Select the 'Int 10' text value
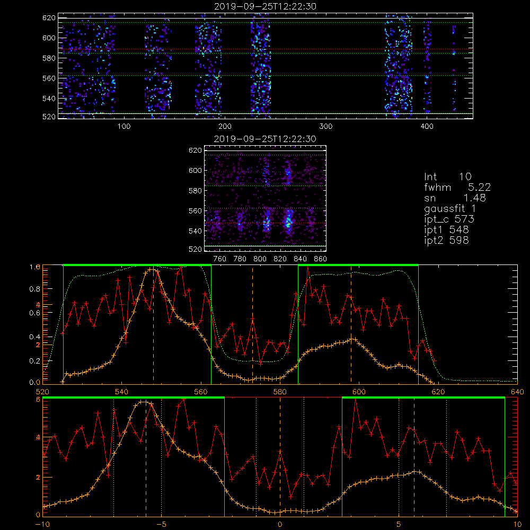This screenshot has width=530, height=530. pyautogui.click(x=447, y=176)
